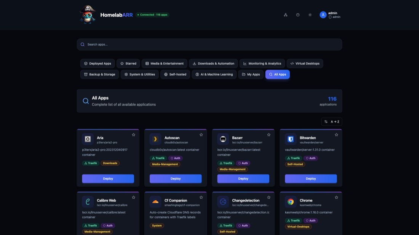Screen dimensions: 419x235
Task: Click the Self-Hosted tag on Bitwarden card
Action: [295, 164]
